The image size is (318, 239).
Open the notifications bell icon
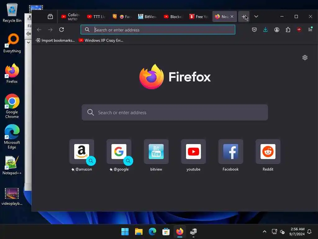click(309, 232)
